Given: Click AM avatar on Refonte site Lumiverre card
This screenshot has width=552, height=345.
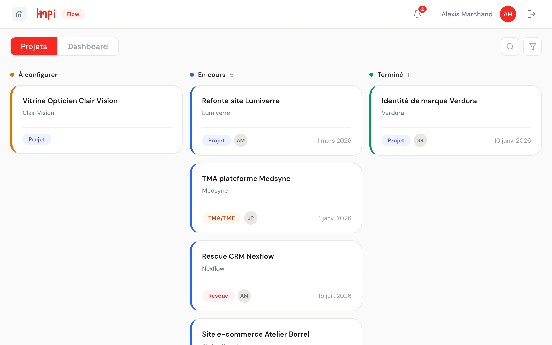Looking at the screenshot, I should [241, 140].
